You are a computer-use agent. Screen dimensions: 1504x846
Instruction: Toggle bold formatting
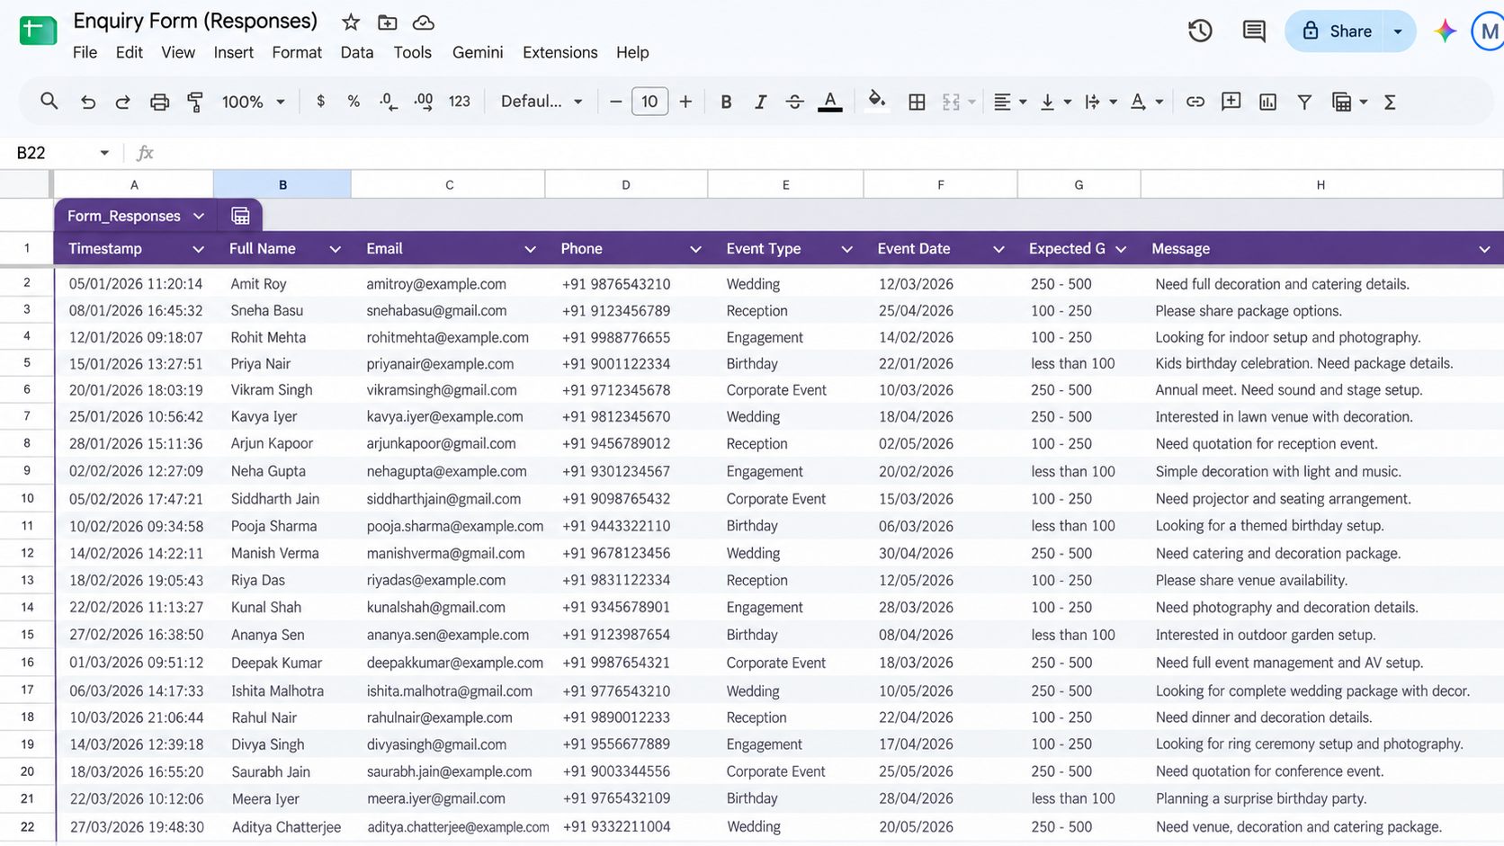pyautogui.click(x=726, y=102)
